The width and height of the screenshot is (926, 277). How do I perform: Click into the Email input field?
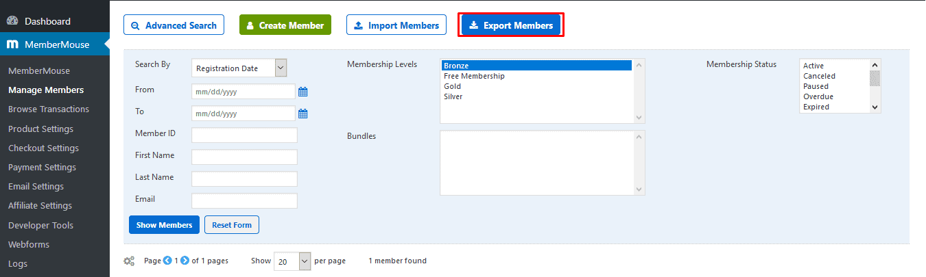[244, 200]
